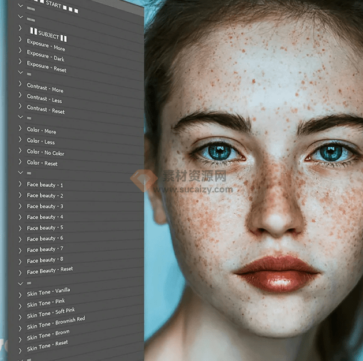The height and width of the screenshot is (361, 363).
Task: Choose the Face beauty - 5 action
Action: (x=45, y=228)
